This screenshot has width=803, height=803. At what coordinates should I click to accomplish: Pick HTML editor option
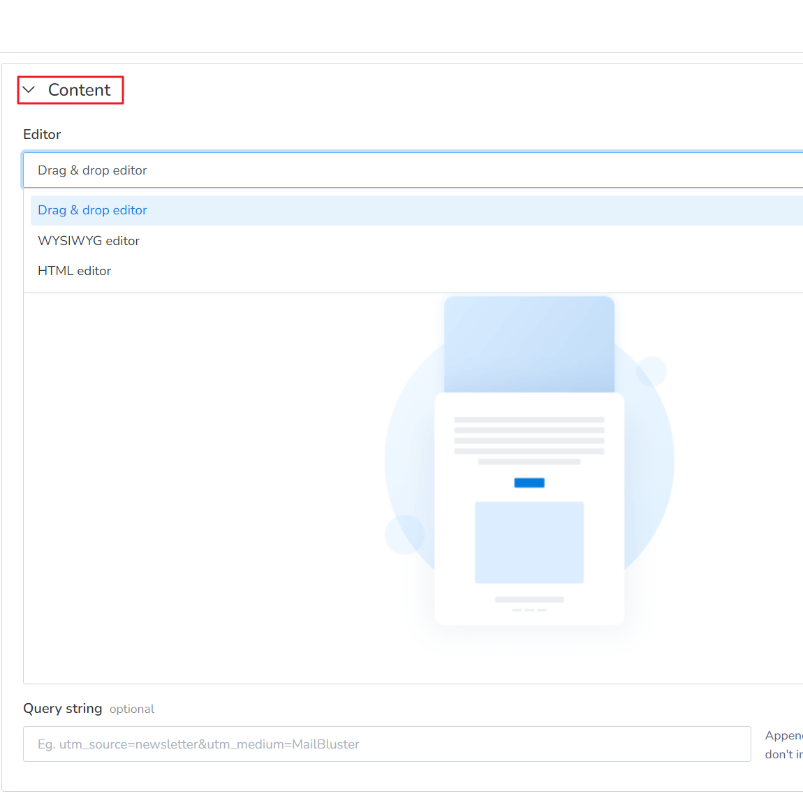[x=416, y=271]
